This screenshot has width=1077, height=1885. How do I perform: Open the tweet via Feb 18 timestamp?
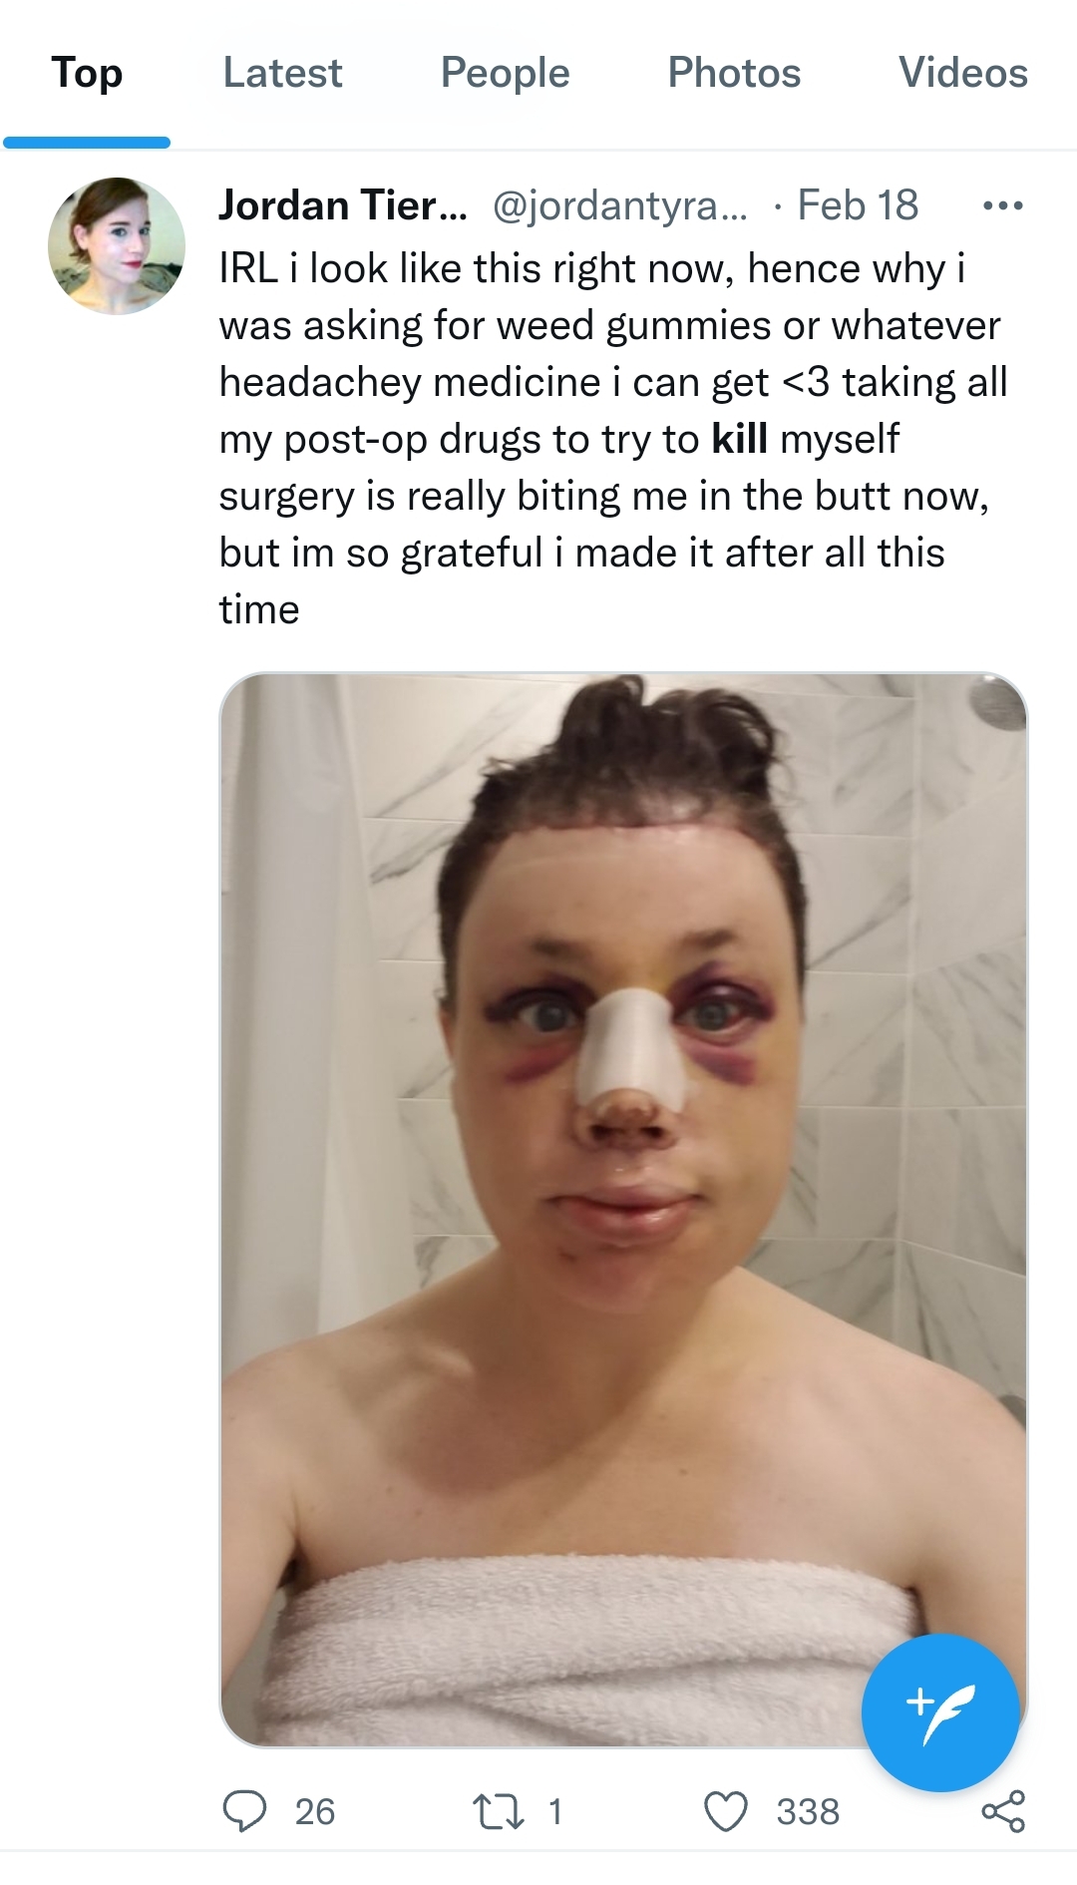click(858, 205)
